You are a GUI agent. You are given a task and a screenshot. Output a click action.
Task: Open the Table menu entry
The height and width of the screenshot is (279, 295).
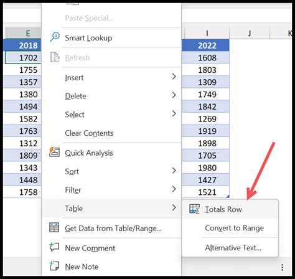click(x=111, y=209)
